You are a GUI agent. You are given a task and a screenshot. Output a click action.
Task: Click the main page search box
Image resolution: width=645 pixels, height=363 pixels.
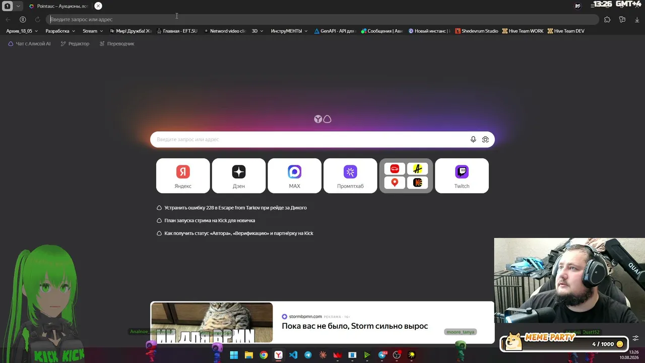[322, 140]
